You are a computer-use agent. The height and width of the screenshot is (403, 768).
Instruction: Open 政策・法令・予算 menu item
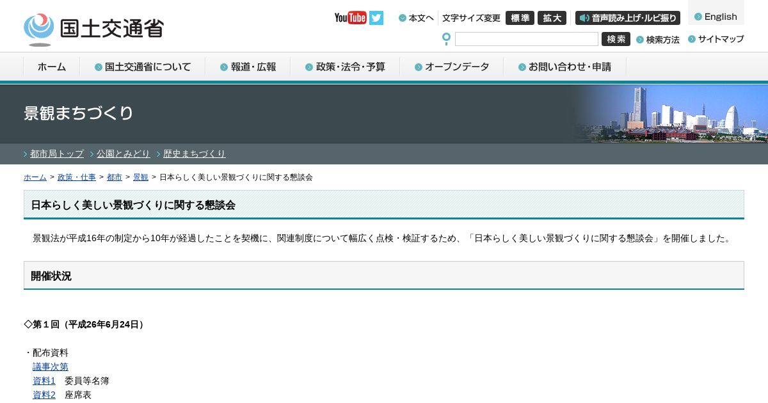pos(345,67)
